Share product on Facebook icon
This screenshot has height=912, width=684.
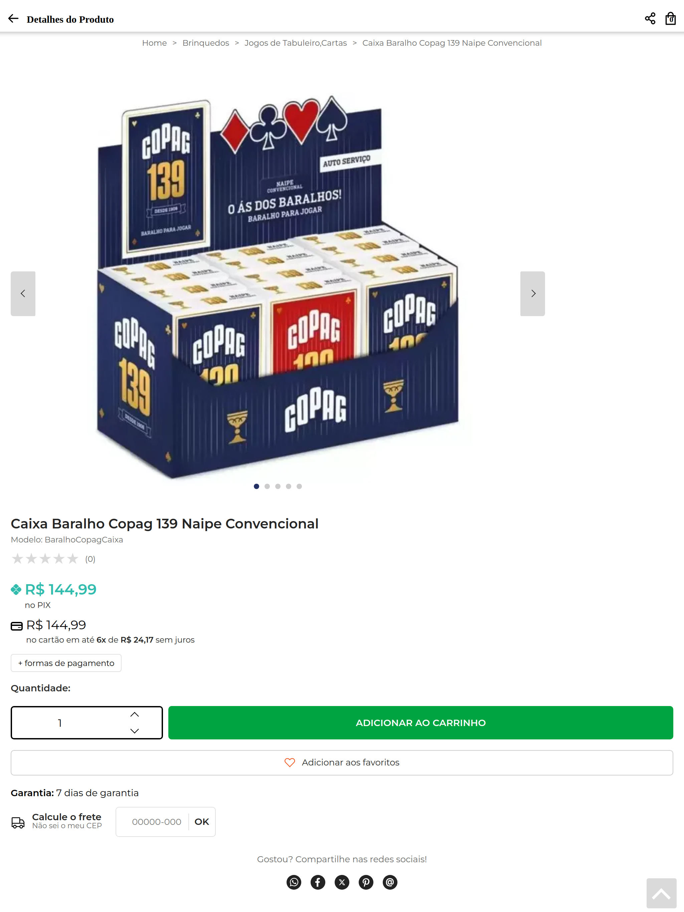(318, 882)
